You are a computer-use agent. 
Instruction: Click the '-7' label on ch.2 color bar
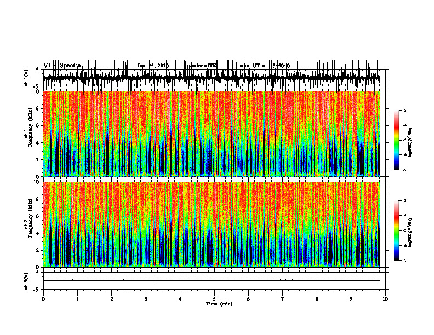(x=404, y=261)
